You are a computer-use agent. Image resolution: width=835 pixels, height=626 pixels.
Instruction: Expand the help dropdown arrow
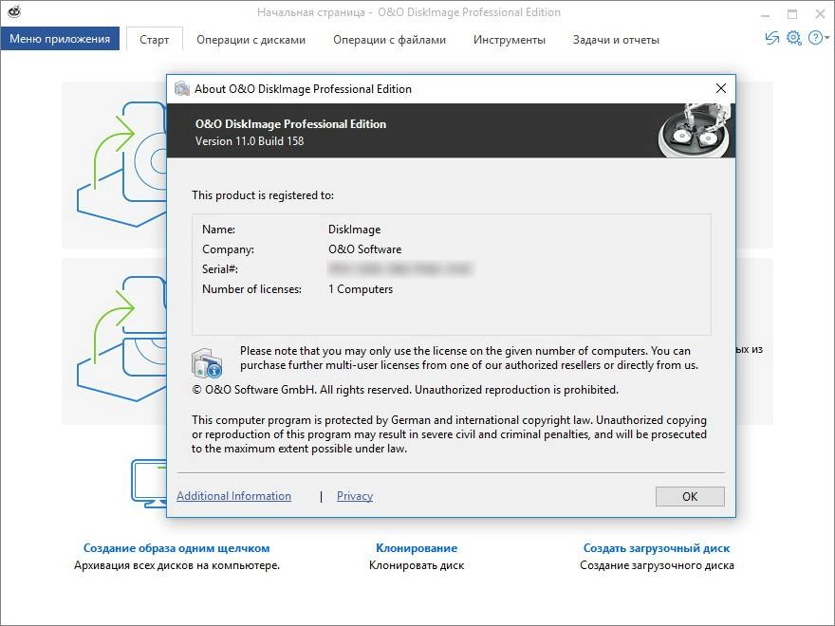point(826,38)
